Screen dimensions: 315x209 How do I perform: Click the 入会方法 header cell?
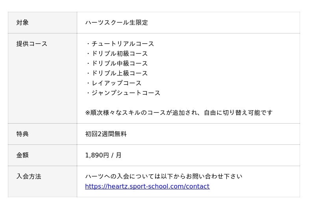point(43,181)
